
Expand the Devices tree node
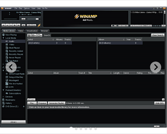[3, 97]
